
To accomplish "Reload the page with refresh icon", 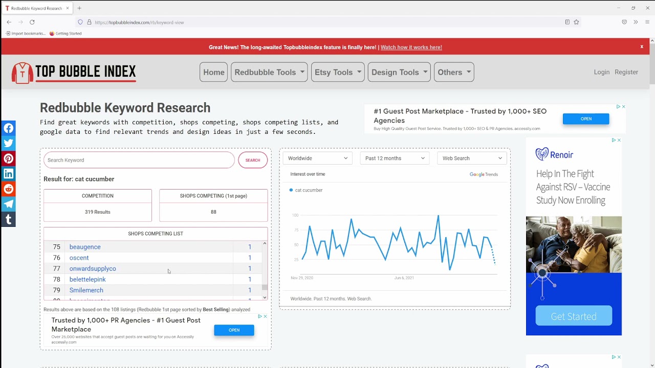I will click(x=32, y=22).
